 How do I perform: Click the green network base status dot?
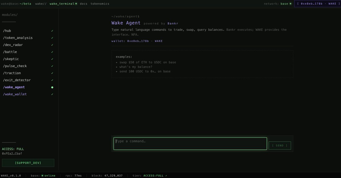tap(290, 4)
